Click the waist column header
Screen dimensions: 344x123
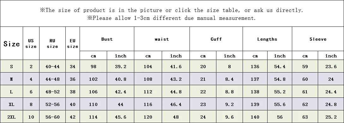point(162,39)
